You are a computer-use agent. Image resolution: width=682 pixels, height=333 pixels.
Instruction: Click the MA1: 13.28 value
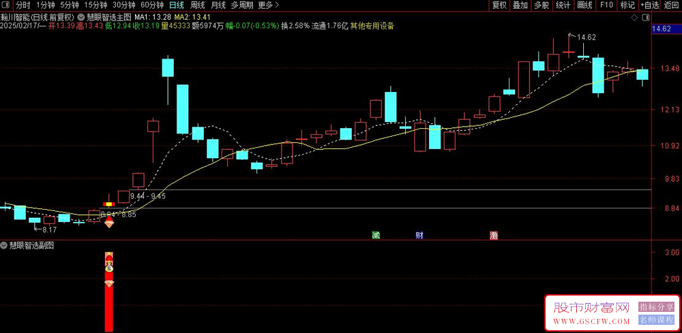[152, 17]
